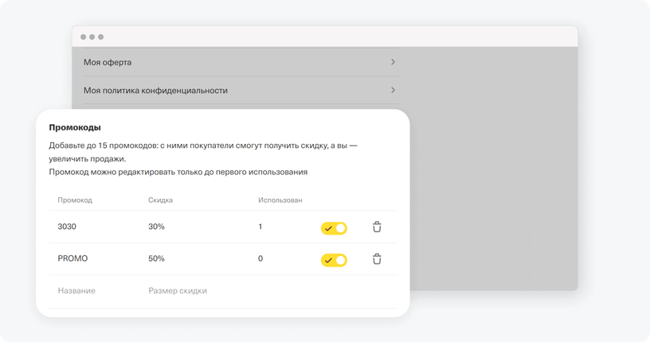Select the 3030 promo code name cell
Screen dimensions: 650x342
point(67,227)
